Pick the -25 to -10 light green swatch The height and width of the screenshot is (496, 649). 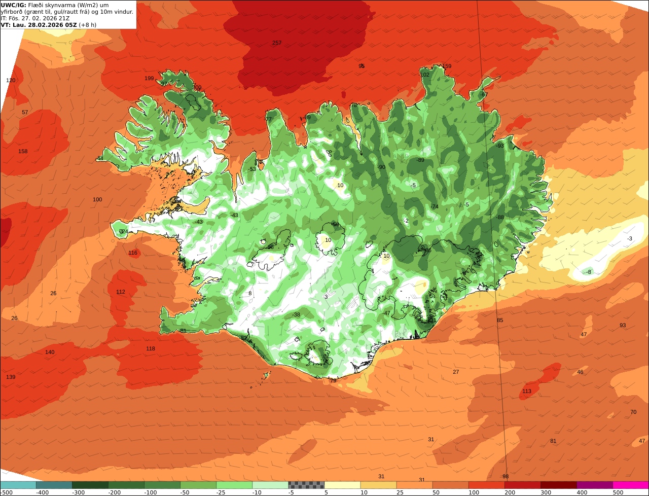pyautogui.click(x=234, y=485)
